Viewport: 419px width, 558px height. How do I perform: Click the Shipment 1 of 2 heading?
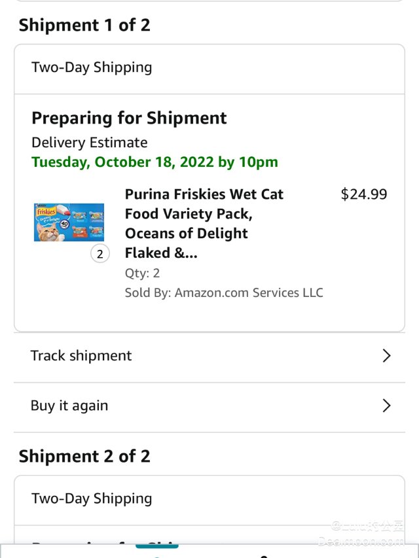[x=84, y=26]
